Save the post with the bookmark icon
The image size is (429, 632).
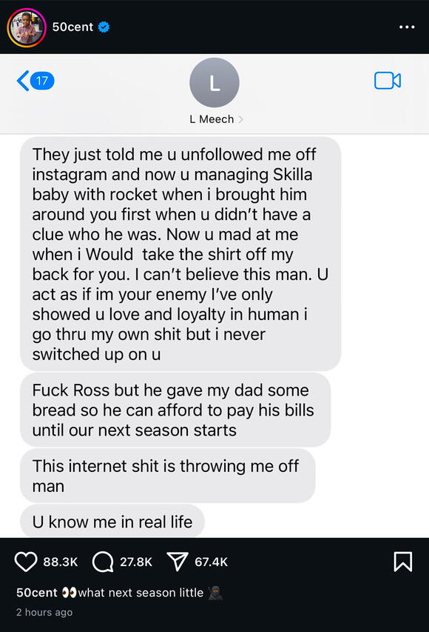click(x=403, y=562)
